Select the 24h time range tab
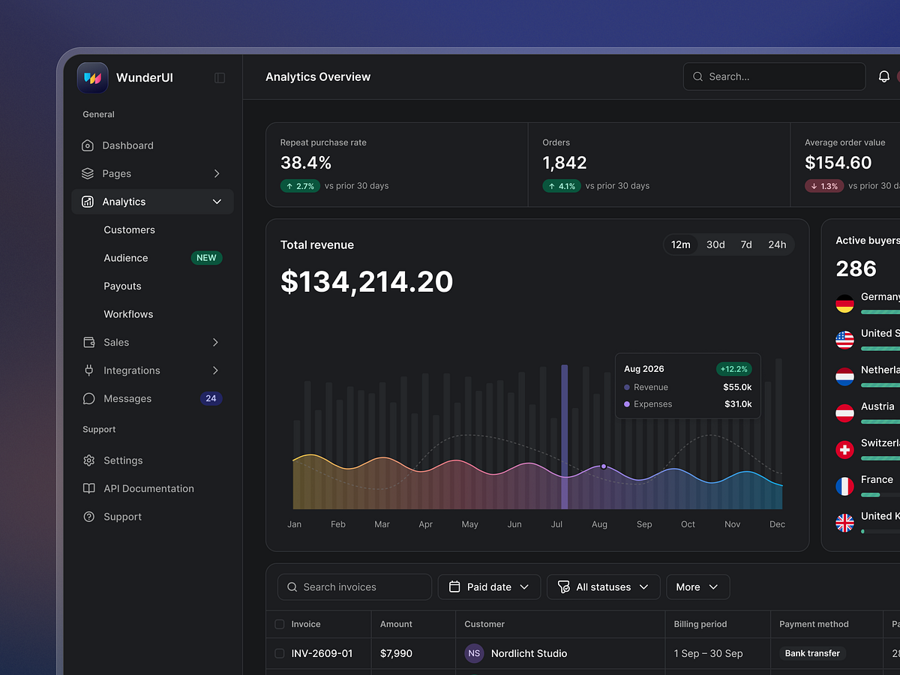The height and width of the screenshot is (675, 900). coord(777,244)
